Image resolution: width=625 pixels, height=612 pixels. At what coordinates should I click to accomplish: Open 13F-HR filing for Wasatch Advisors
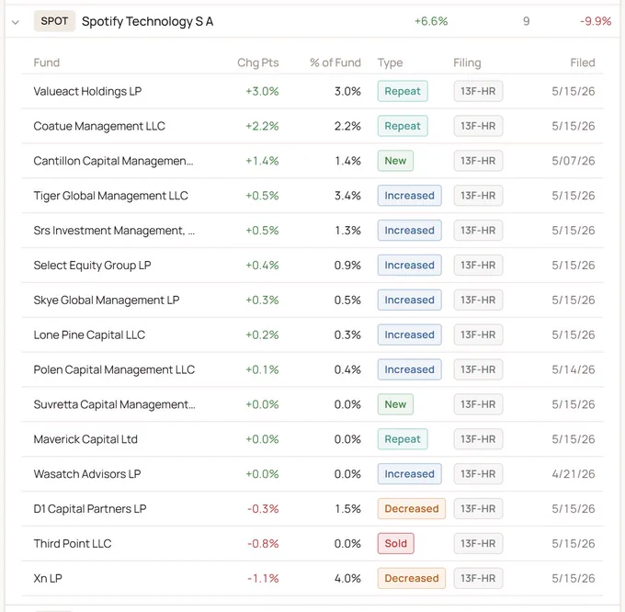coord(478,474)
